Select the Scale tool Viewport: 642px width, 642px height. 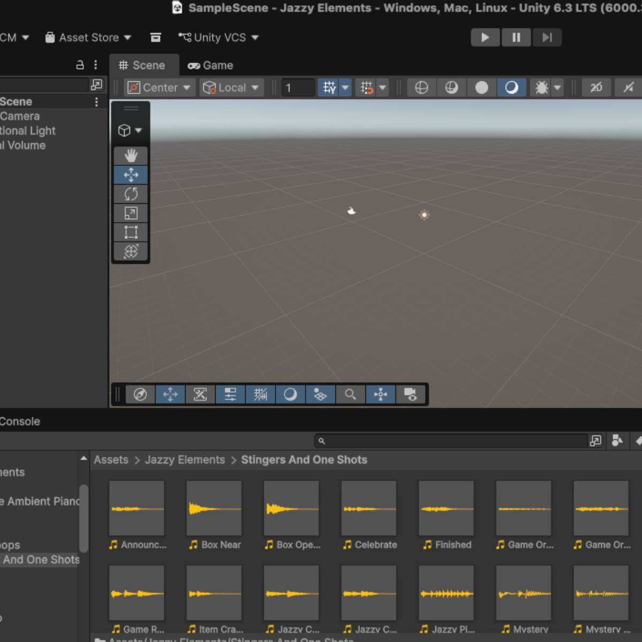pyautogui.click(x=131, y=213)
